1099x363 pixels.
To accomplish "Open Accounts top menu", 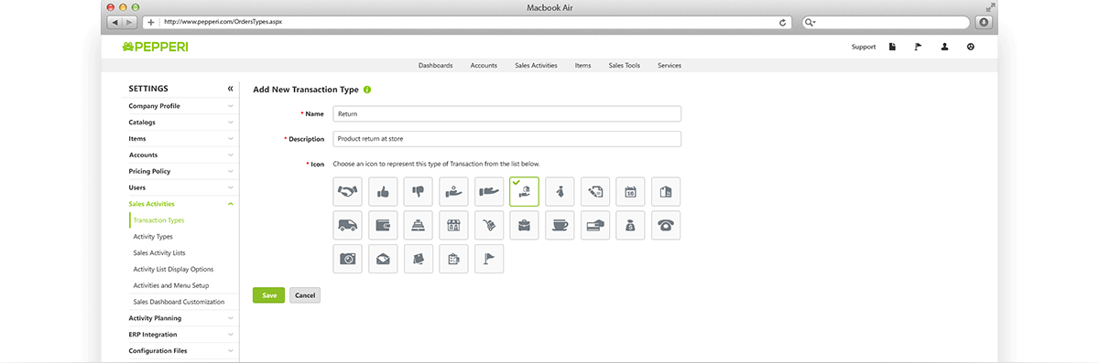I will (x=484, y=66).
